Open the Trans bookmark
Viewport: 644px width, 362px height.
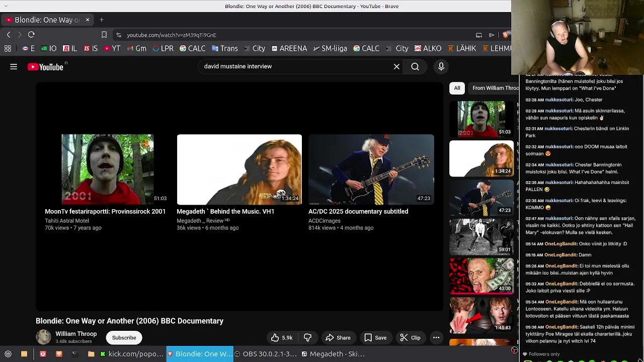point(224,48)
